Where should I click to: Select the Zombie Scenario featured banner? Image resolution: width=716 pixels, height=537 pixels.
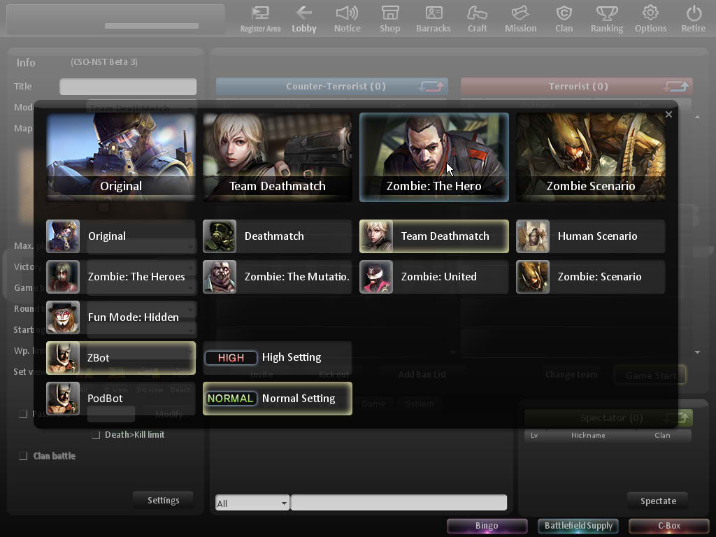591,157
